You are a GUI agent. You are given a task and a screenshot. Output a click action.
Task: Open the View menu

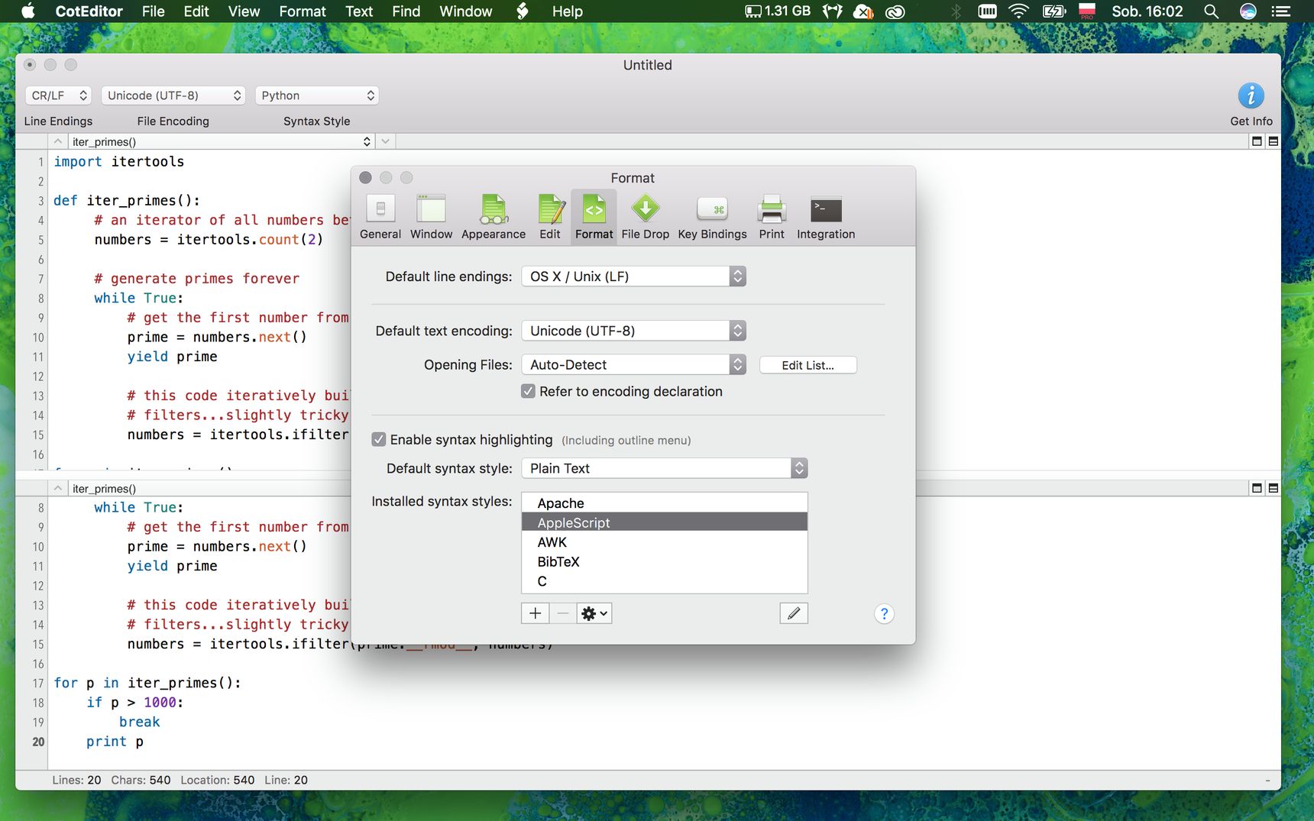(244, 11)
